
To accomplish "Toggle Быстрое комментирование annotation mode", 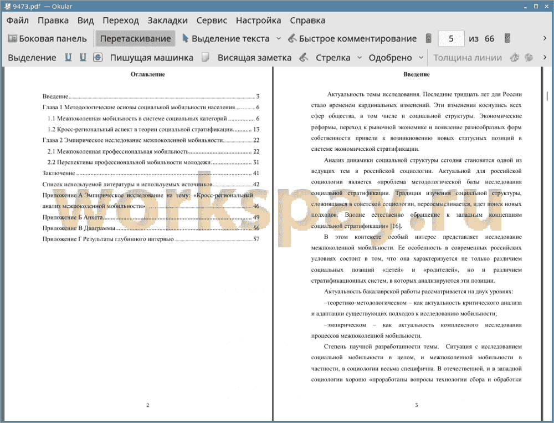I will coord(352,39).
